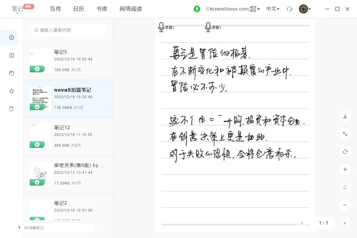Open the trash bin in sidebar

12,109
